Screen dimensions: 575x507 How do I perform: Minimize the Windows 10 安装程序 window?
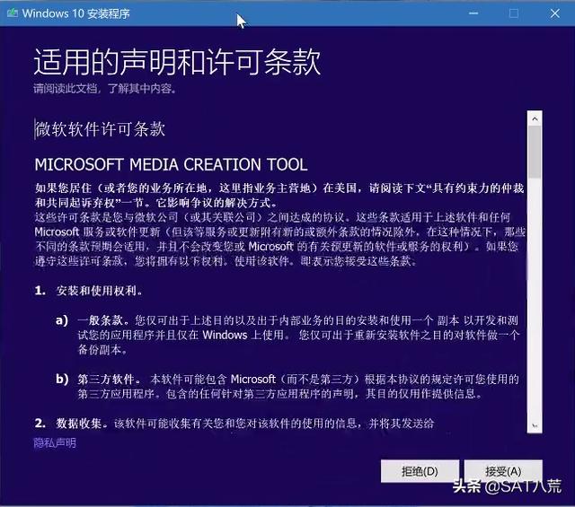(x=473, y=13)
